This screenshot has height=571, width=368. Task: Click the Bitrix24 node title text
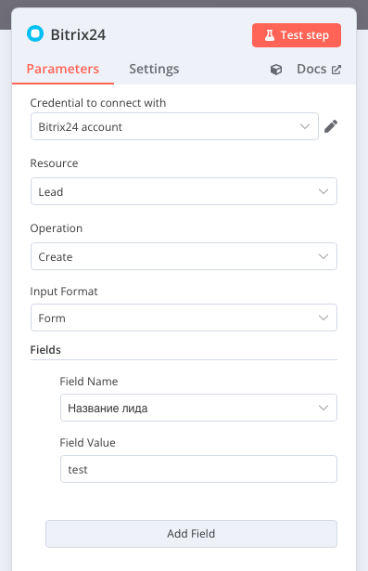click(78, 35)
